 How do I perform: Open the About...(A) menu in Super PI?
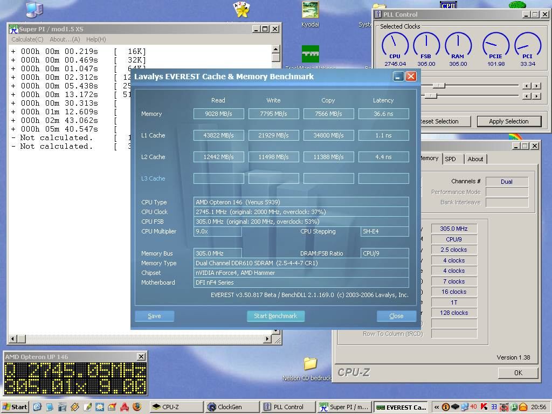65,39
